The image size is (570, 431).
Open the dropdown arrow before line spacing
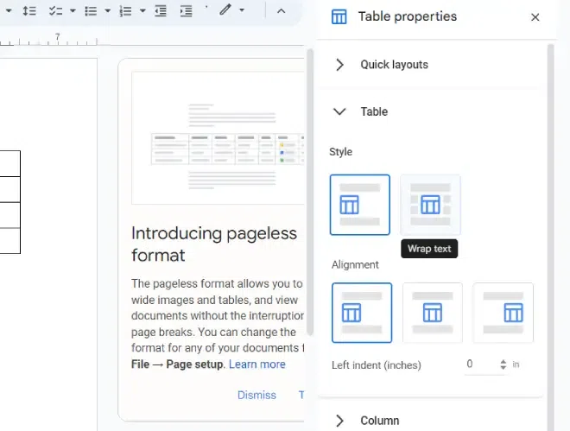coord(9,11)
